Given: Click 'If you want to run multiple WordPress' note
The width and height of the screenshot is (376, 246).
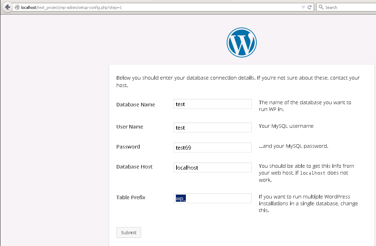Looking at the screenshot, I should (308, 204).
